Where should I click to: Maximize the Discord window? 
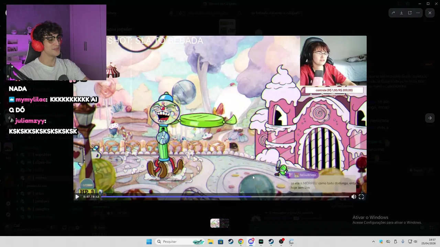tap(428, 3)
